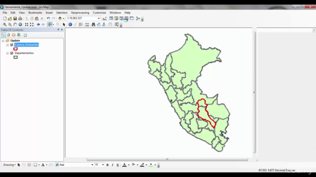This screenshot has width=316, height=177.
Task: Activate the Measure tool
Action: (x=87, y=25)
